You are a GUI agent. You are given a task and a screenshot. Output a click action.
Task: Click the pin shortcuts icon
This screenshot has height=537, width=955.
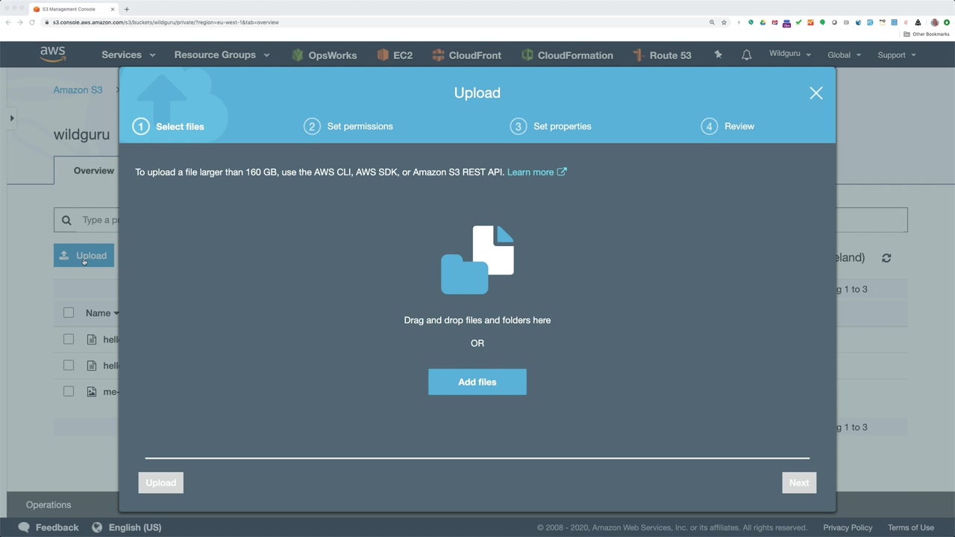(718, 54)
